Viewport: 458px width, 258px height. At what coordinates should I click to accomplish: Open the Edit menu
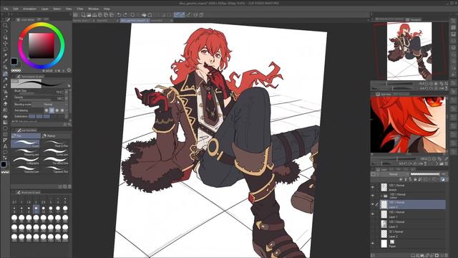pos(16,9)
